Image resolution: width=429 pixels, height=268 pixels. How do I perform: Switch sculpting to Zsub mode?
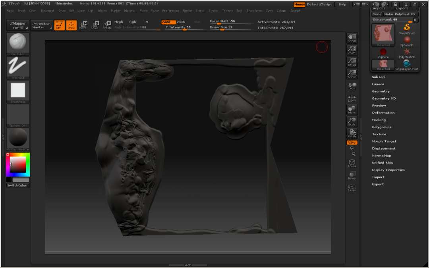181,22
